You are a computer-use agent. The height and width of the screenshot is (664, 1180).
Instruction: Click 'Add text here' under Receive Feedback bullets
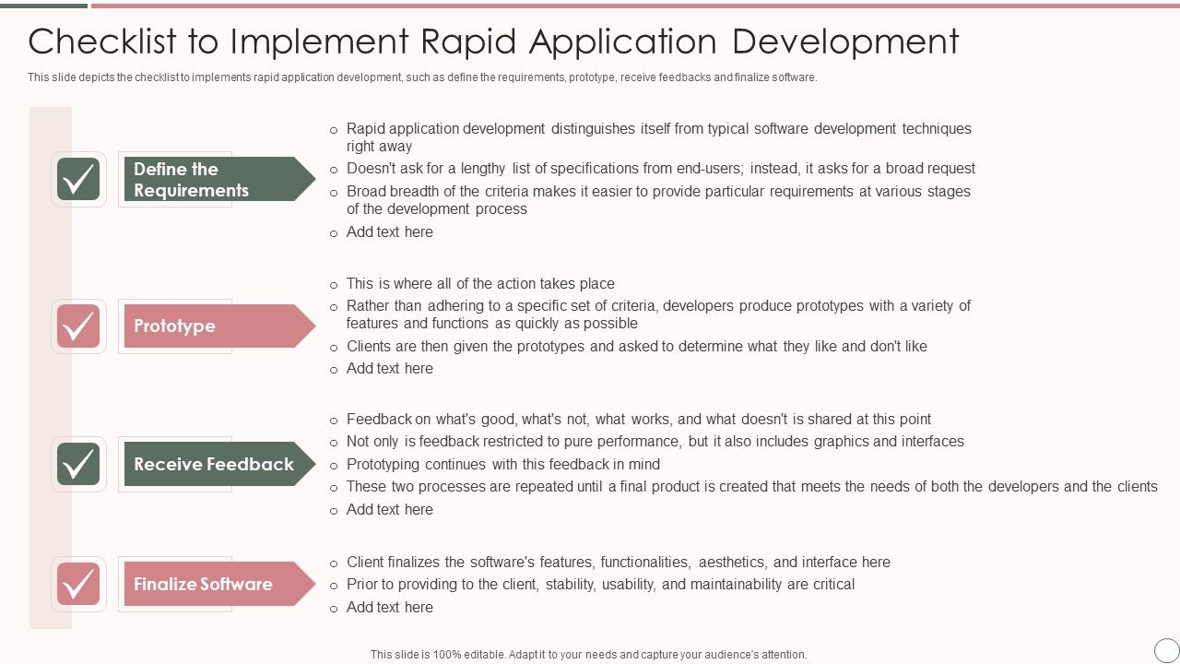pos(390,510)
